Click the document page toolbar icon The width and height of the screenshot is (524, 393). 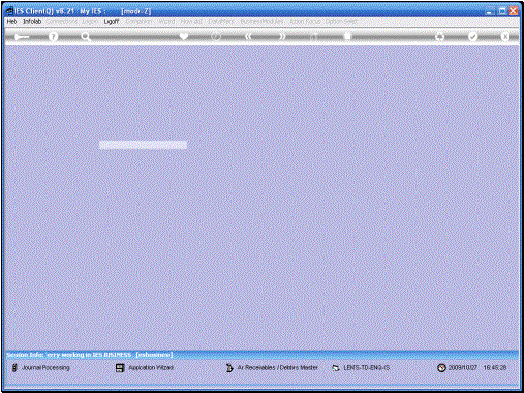click(347, 36)
